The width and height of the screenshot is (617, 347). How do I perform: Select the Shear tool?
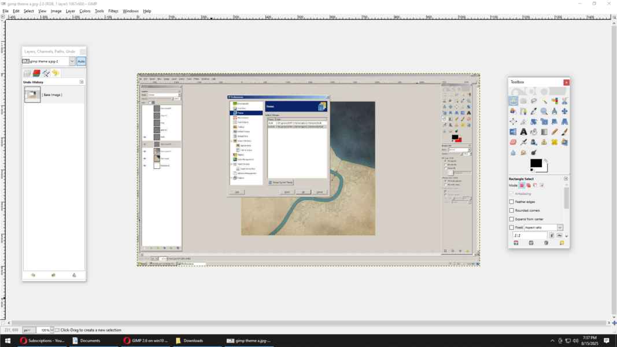(554, 121)
